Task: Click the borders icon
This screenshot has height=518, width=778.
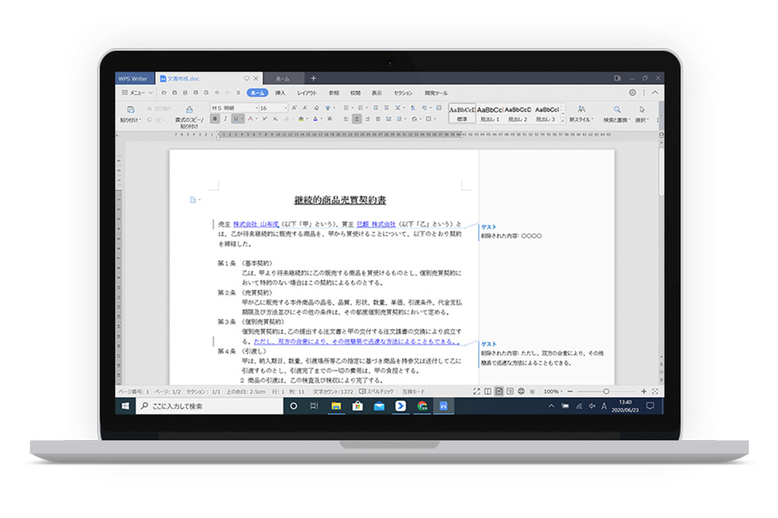Action: [x=428, y=119]
